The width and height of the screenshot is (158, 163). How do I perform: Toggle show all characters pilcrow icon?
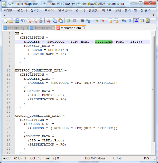pos(130,21)
